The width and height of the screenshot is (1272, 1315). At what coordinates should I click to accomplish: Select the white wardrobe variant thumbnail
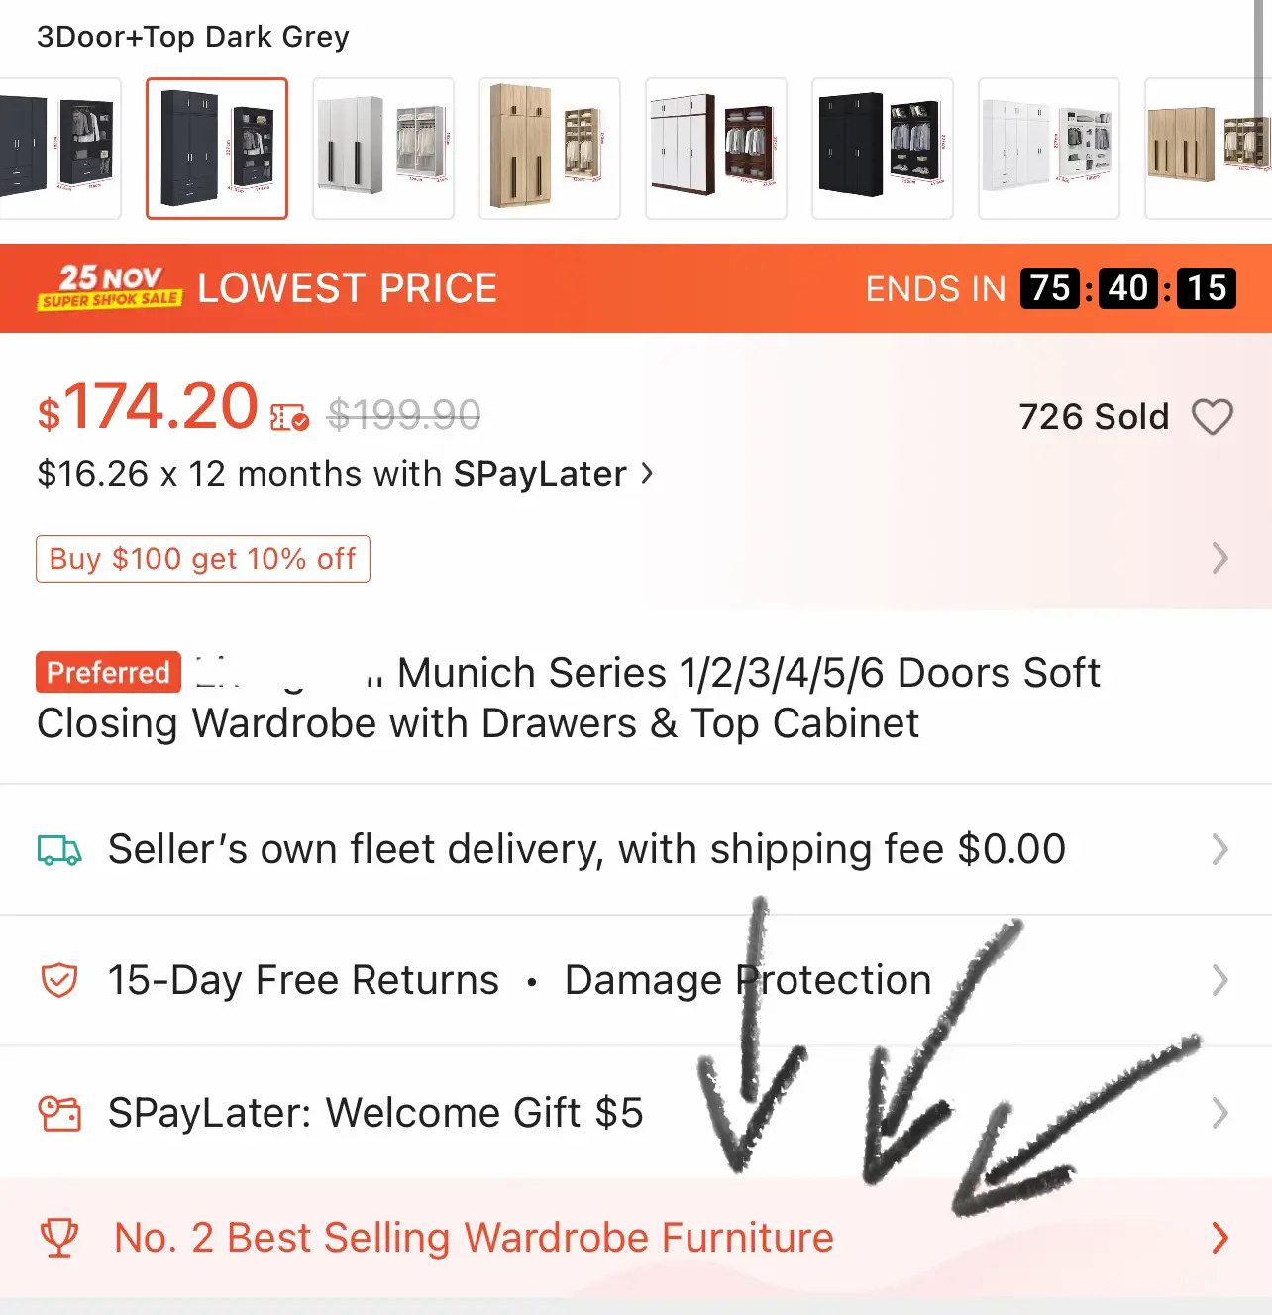point(1049,149)
